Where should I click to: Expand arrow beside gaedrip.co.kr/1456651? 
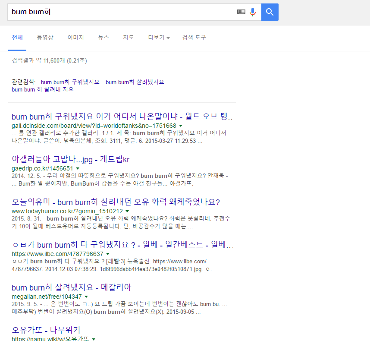(x=78, y=168)
